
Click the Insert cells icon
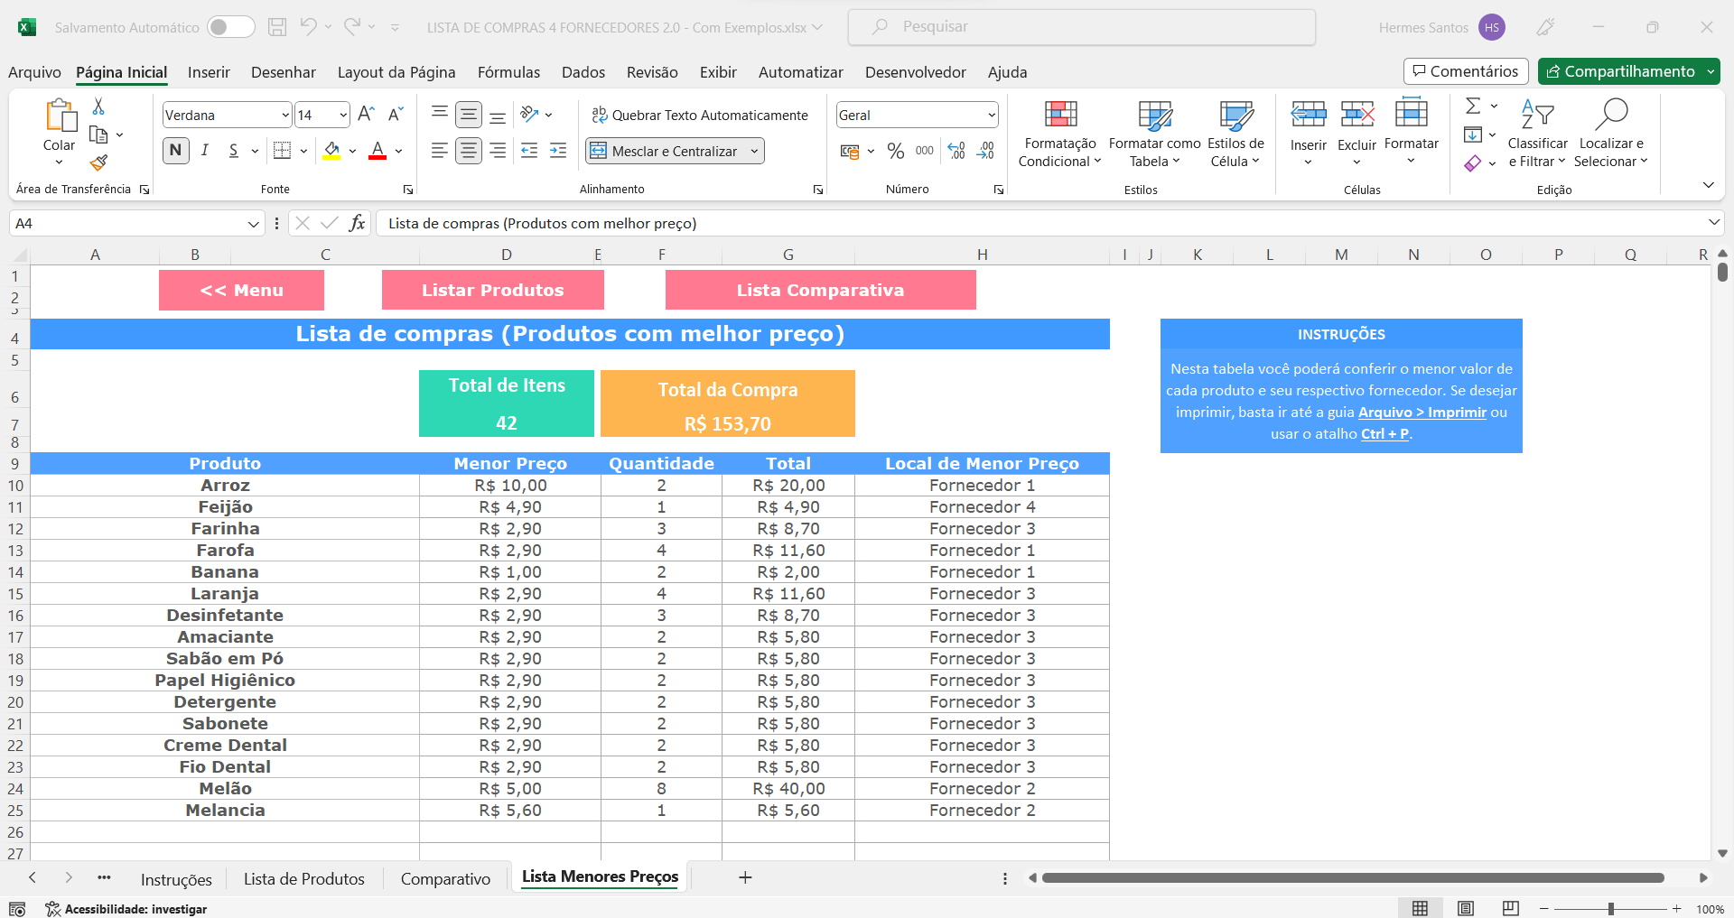[x=1309, y=114]
